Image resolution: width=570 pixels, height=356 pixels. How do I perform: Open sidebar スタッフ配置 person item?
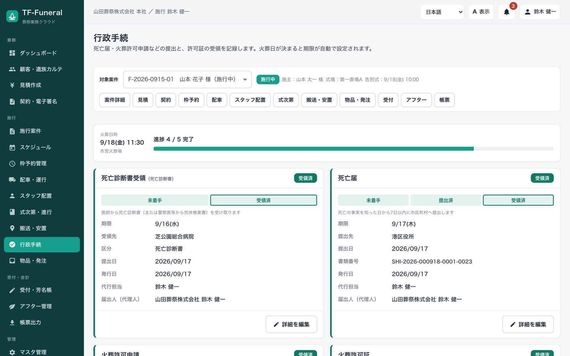[x=42, y=196]
